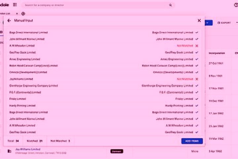Click the EXPORT button
Image resolution: width=238 pixels, height=159 pixels.
click(x=224, y=23)
